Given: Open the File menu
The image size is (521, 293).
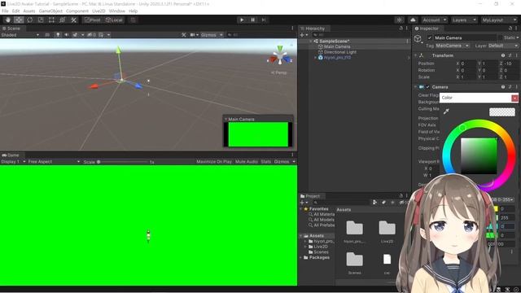Looking at the screenshot, I should [5, 11].
